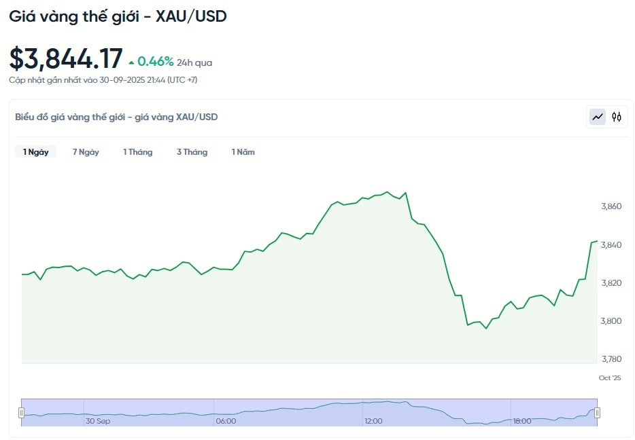Image resolution: width=635 pixels, height=440 pixels.
Task: Click the 30 Sep label in the navigator
Action: (x=98, y=421)
